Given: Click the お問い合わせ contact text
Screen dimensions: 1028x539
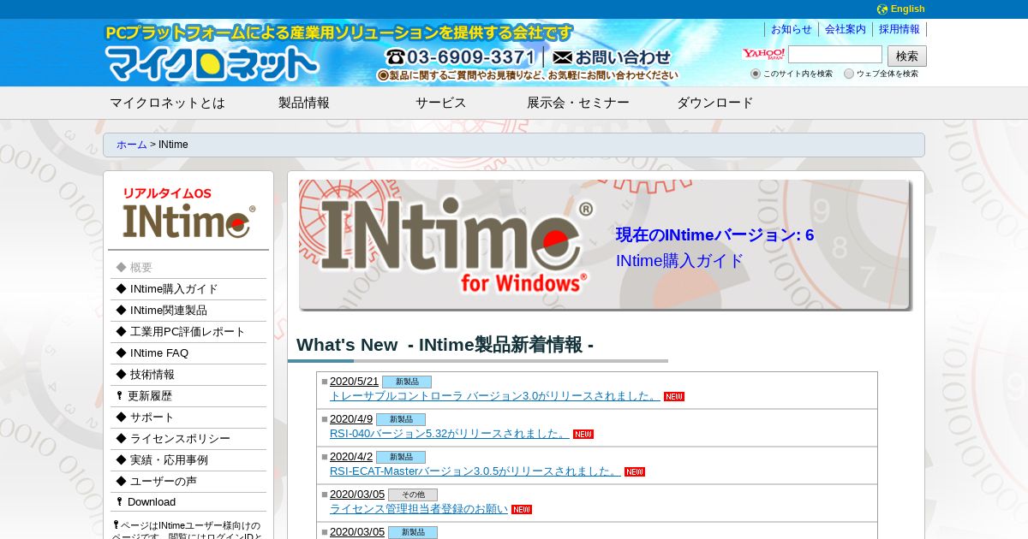Looking at the screenshot, I should [623, 57].
